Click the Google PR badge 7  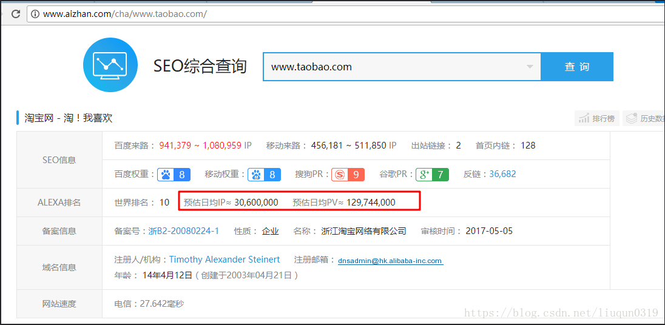point(432,175)
